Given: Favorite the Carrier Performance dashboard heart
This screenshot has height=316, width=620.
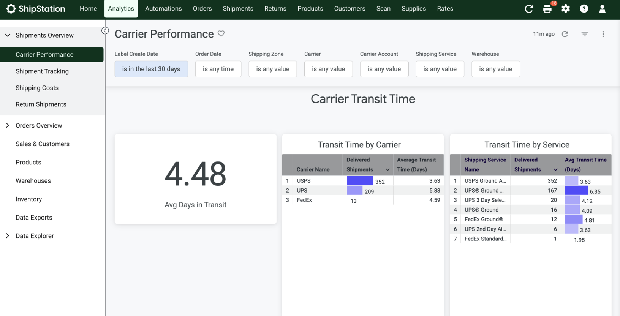Looking at the screenshot, I should point(221,34).
